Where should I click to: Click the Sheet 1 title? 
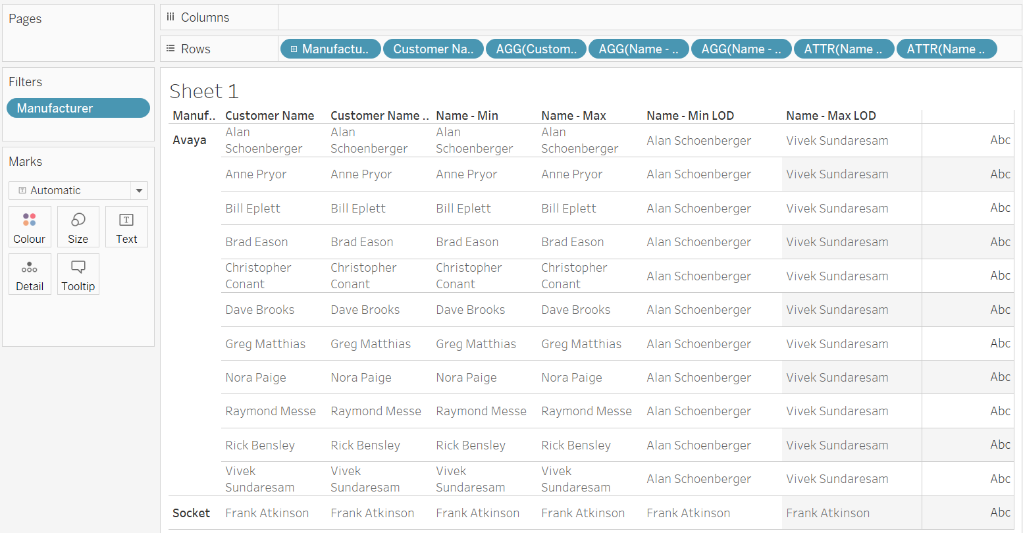pyautogui.click(x=204, y=91)
